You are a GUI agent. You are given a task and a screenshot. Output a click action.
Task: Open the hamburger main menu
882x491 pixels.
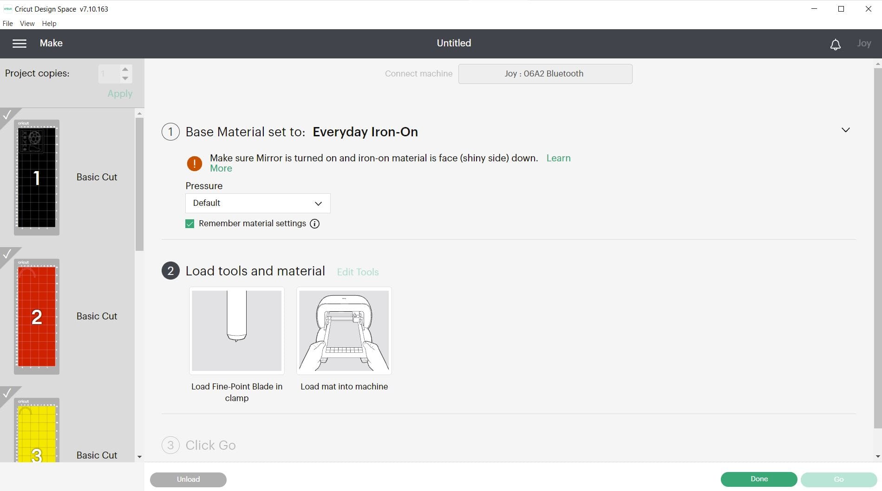point(19,43)
